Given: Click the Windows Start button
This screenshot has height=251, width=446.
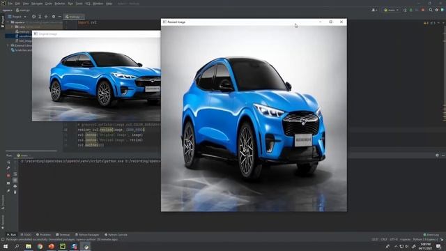Looking at the screenshot, I should pyautogui.click(x=6, y=246).
